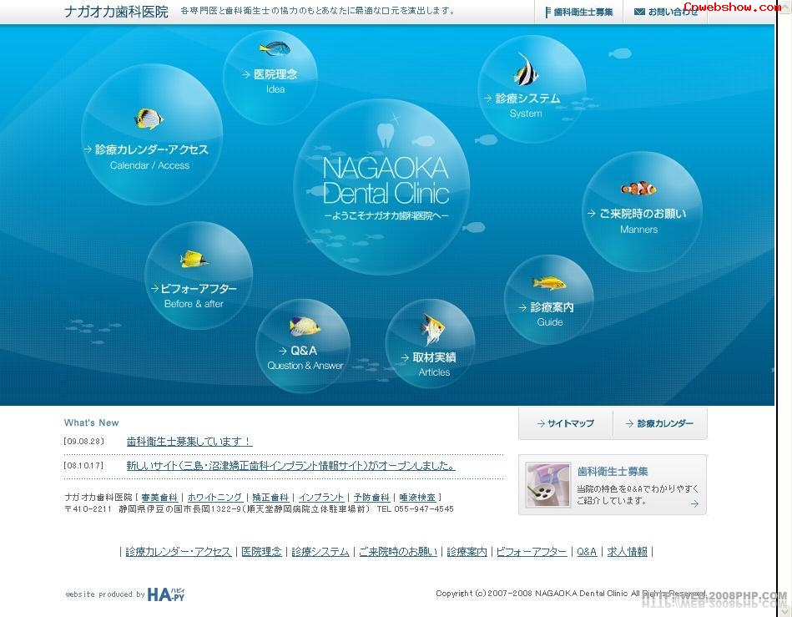Open the 診療システム System bubble
Viewport: 792px width, 617px height.
coord(532,89)
